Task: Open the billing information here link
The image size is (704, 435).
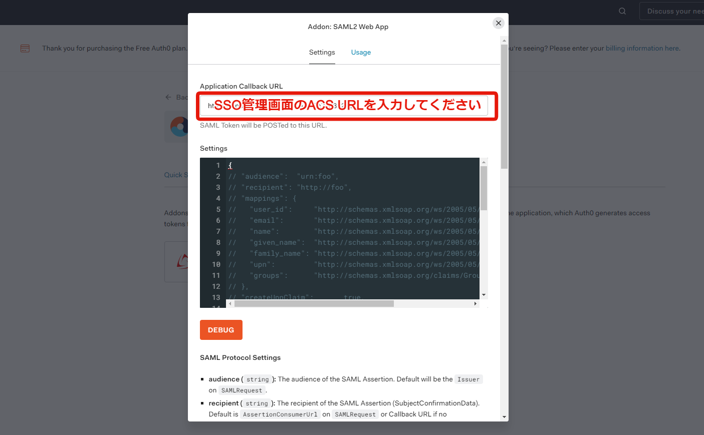Action: coord(642,49)
